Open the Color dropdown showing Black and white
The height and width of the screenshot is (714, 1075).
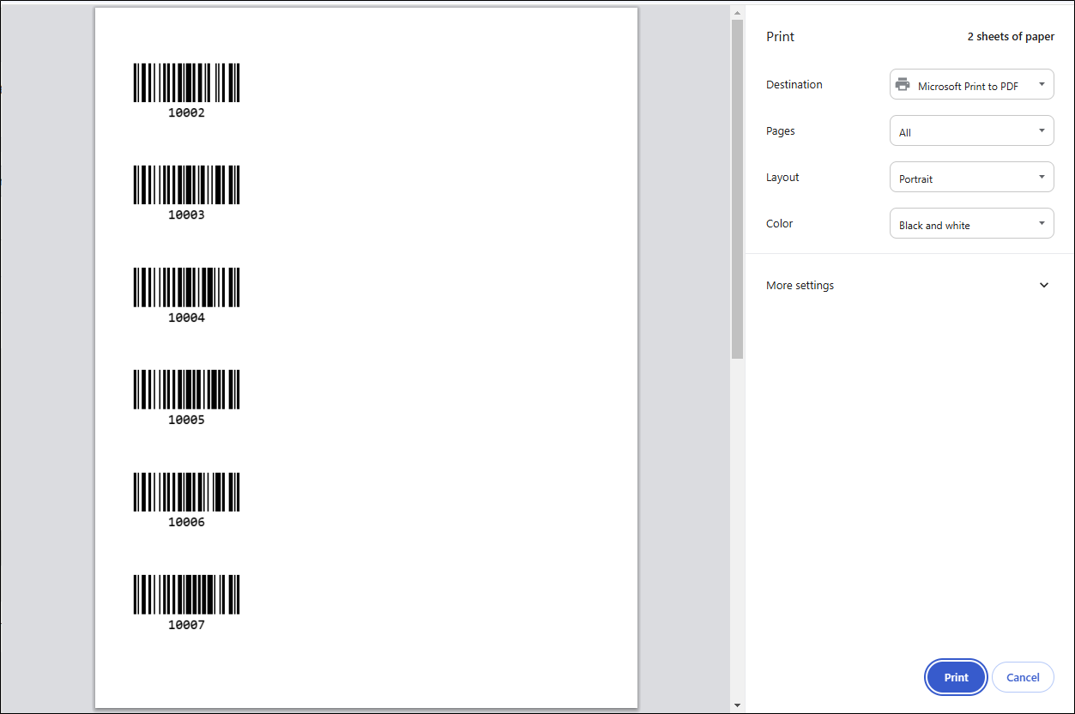click(971, 224)
